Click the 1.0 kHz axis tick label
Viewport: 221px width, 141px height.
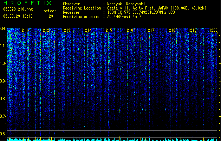point(3,63)
